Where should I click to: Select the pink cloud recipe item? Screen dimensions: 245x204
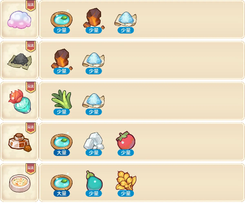click(19, 19)
